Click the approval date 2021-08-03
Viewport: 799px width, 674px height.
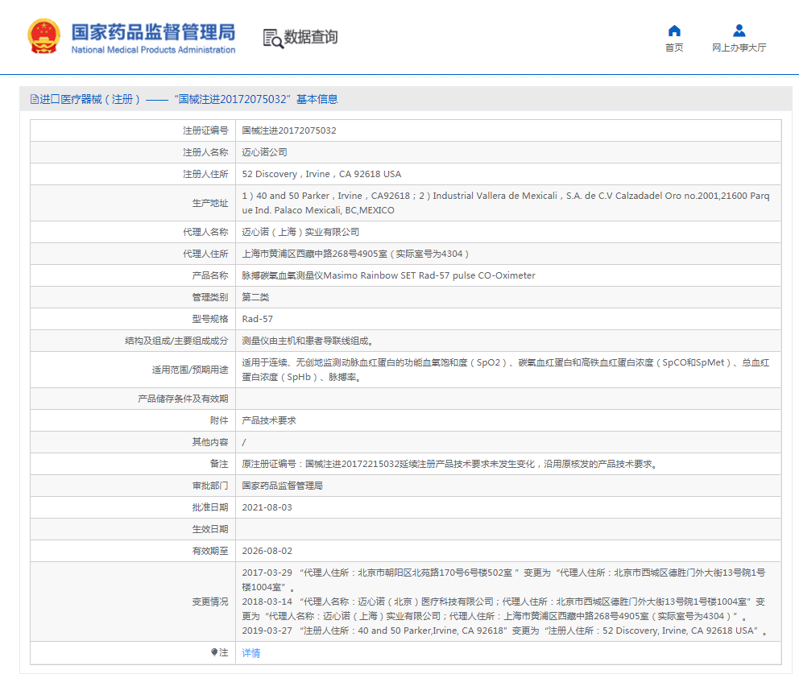pos(267,507)
